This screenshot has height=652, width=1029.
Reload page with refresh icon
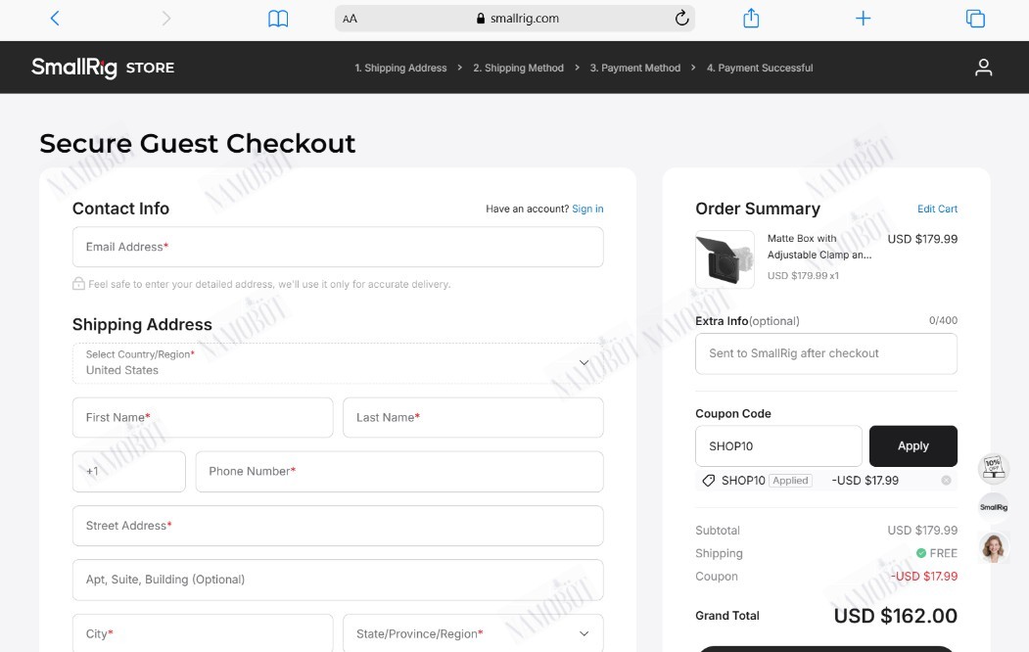[681, 19]
